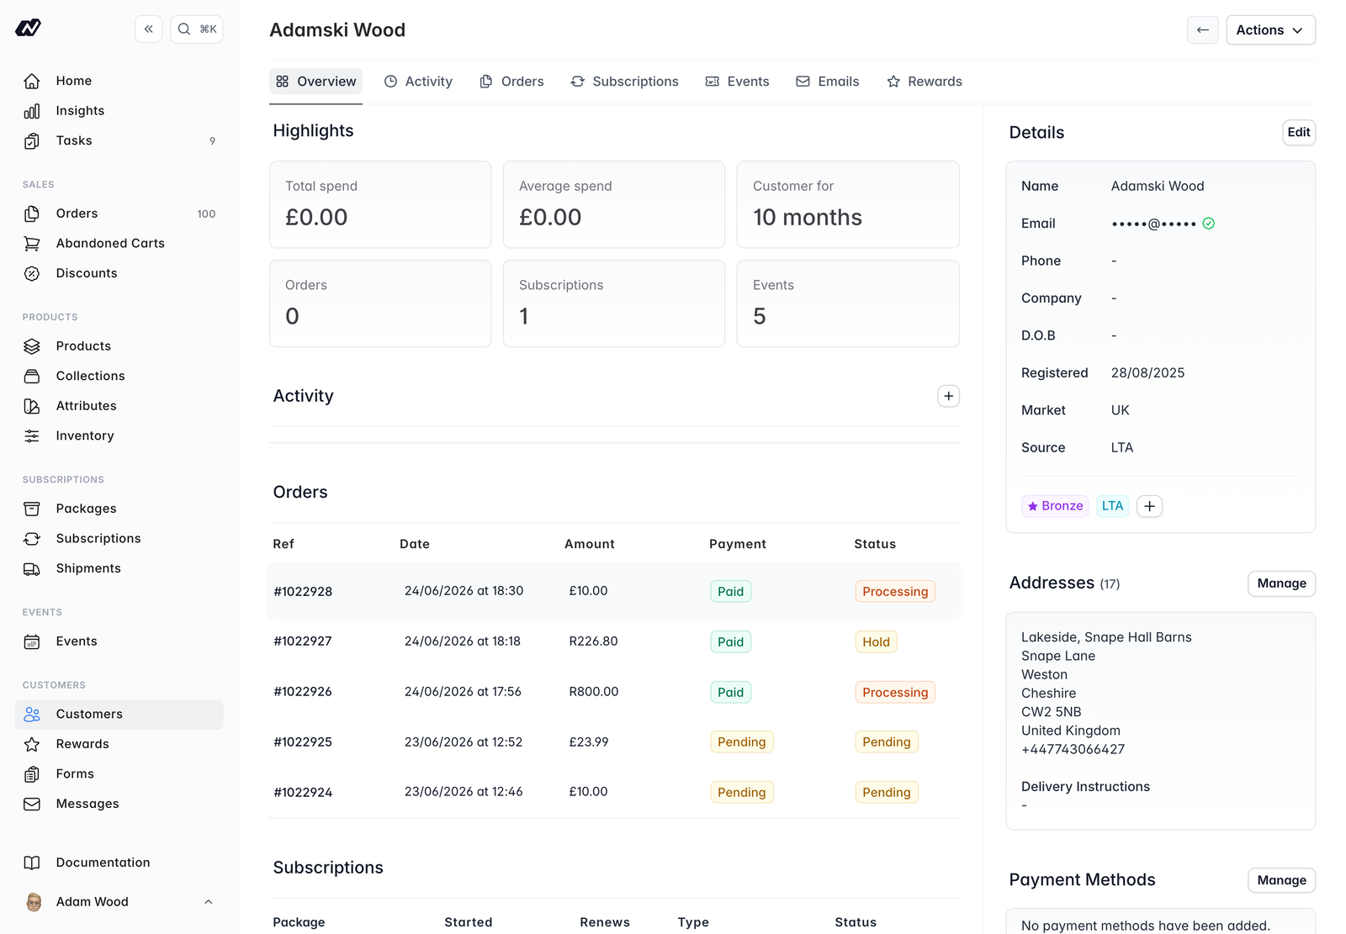
Task: Click the Subscriptions refresh icon in sidebar
Action: [x=32, y=539]
